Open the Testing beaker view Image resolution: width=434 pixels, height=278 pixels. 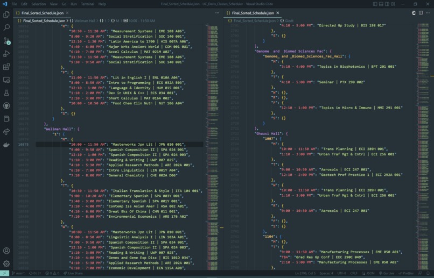6,93
